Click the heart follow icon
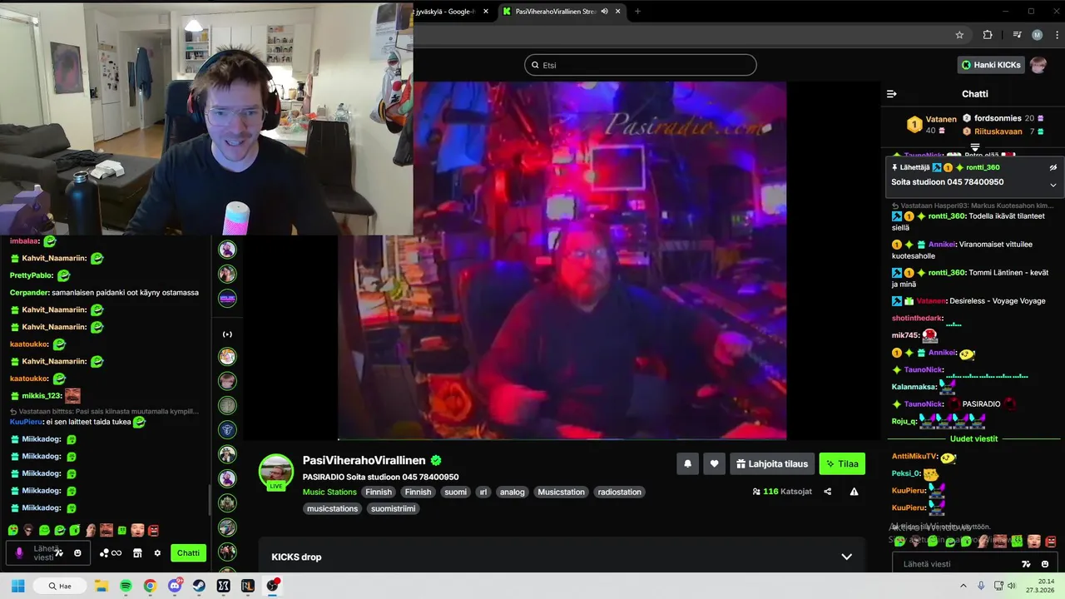This screenshot has width=1065, height=599. [x=714, y=464]
